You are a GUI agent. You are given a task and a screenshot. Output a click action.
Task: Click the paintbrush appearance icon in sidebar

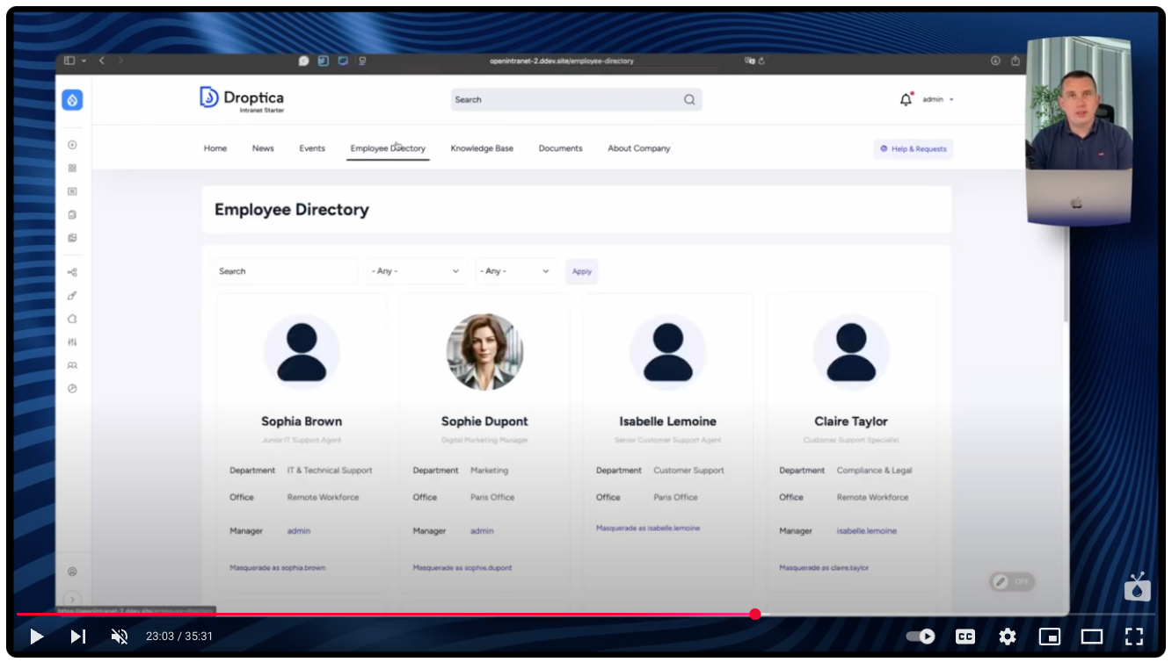(x=72, y=296)
